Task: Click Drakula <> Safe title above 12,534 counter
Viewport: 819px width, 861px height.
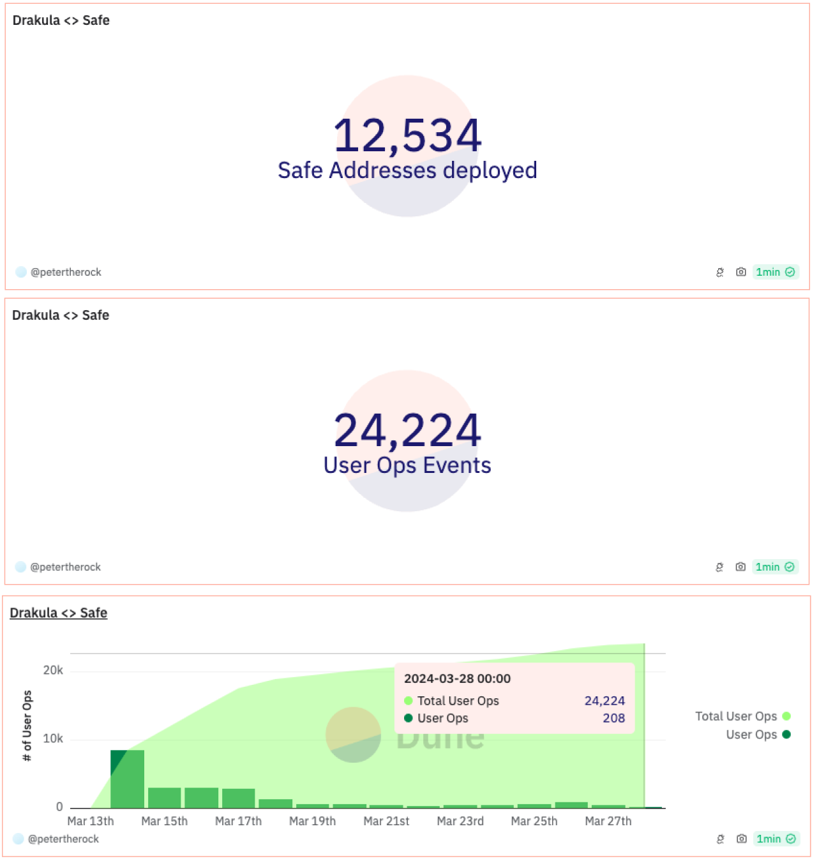Action: 61,20
